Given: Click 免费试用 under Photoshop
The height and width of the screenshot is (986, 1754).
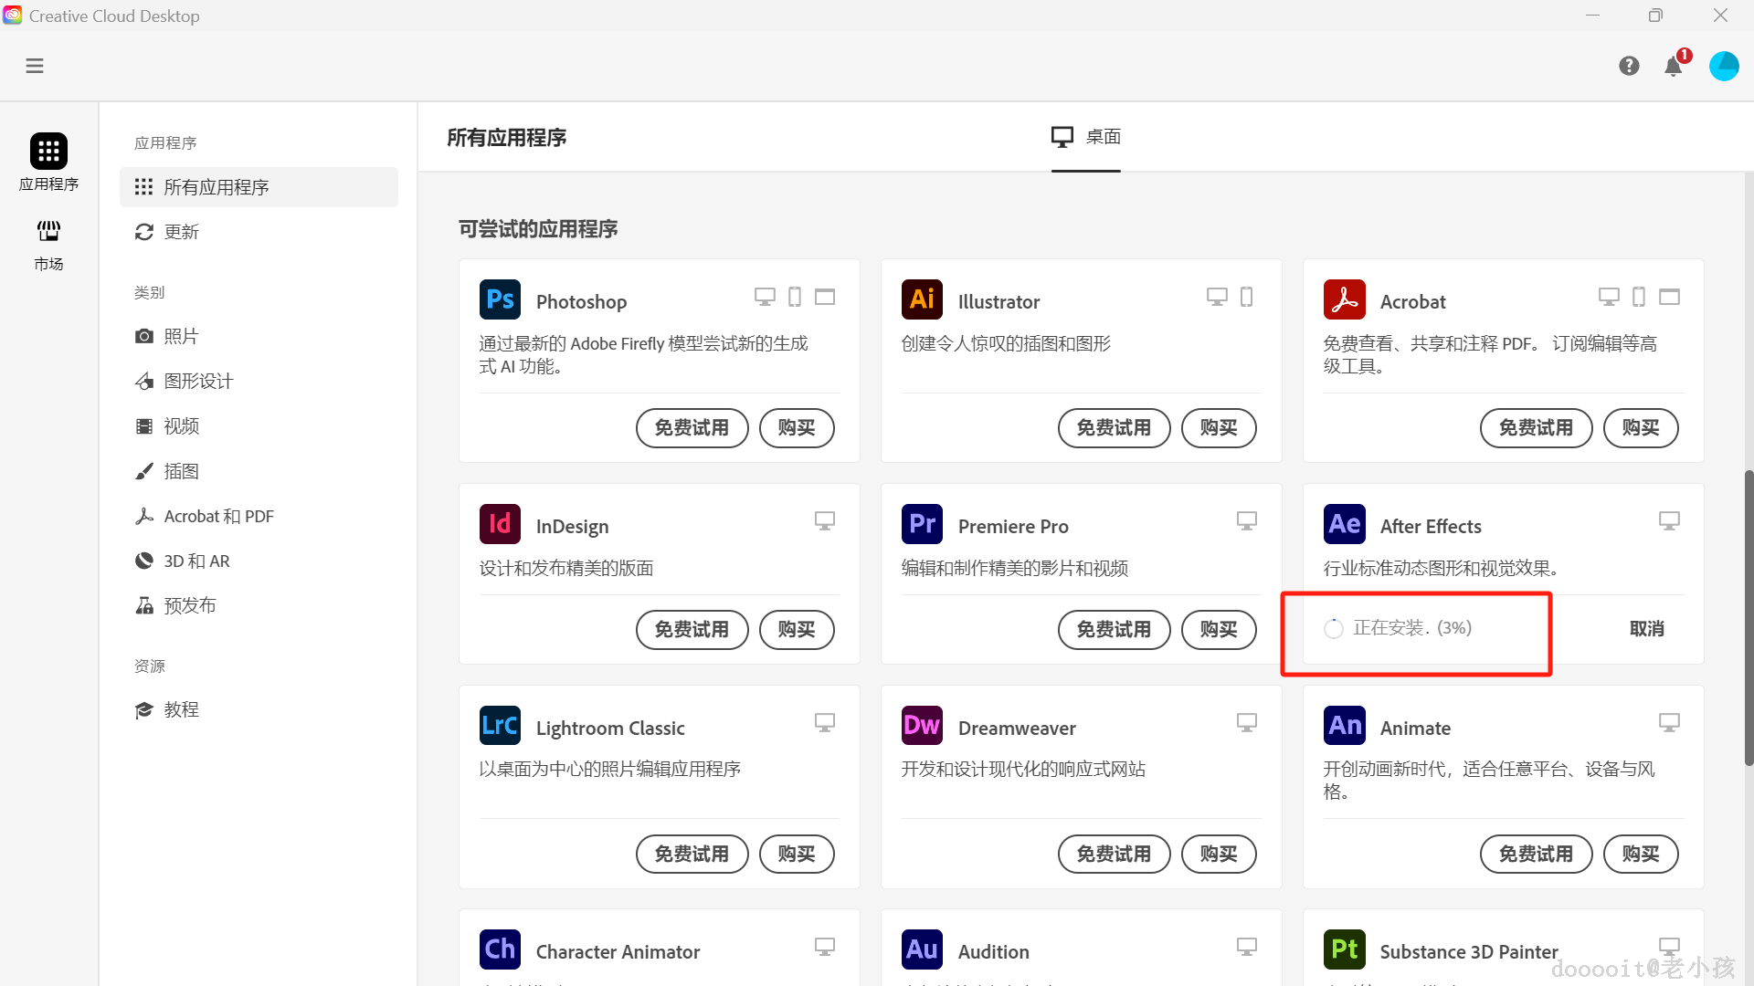Looking at the screenshot, I should (692, 427).
